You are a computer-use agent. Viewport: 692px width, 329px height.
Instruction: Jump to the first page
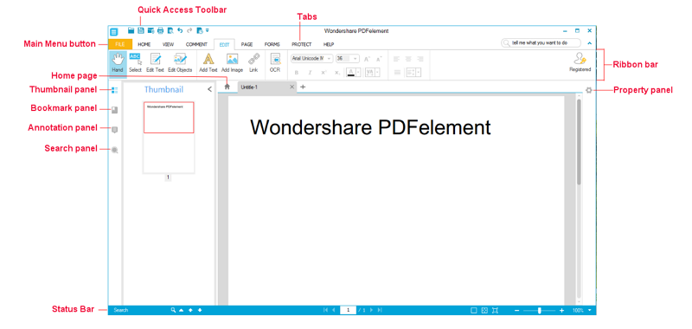[326, 311]
